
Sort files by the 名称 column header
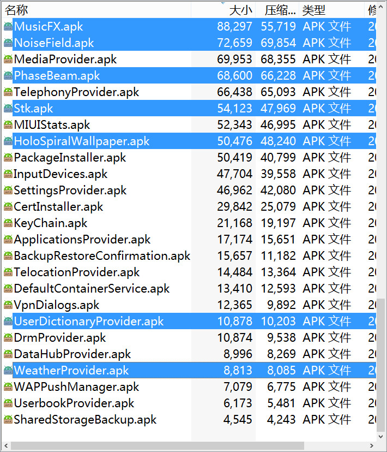pos(96,10)
